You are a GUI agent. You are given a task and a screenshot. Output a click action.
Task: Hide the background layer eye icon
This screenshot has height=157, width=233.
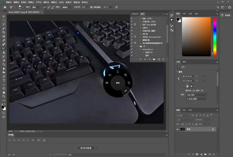177,129
